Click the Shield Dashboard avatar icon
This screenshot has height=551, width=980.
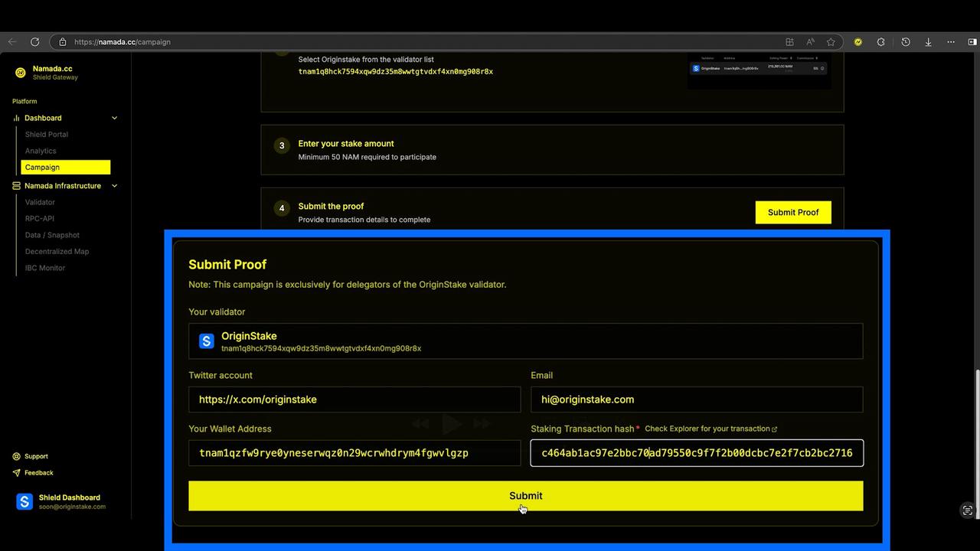click(x=24, y=502)
